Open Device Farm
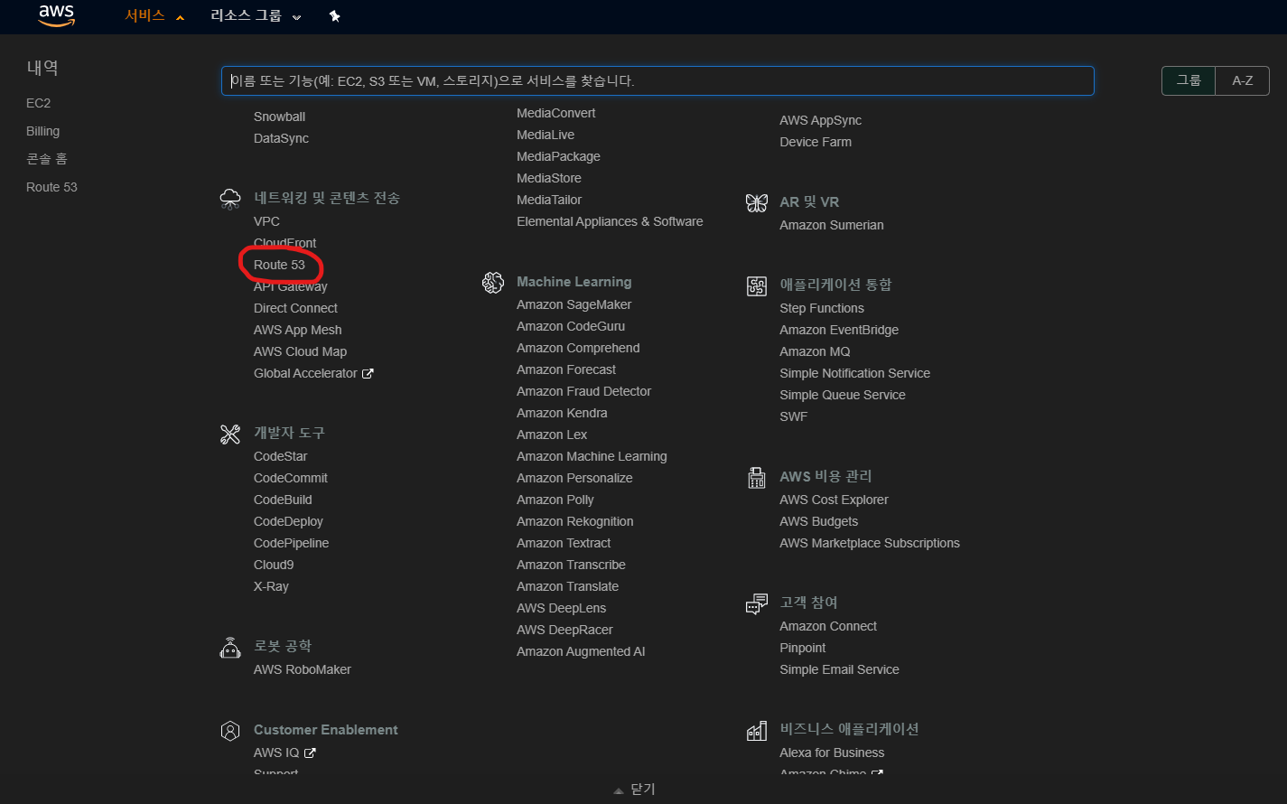 [816, 142]
